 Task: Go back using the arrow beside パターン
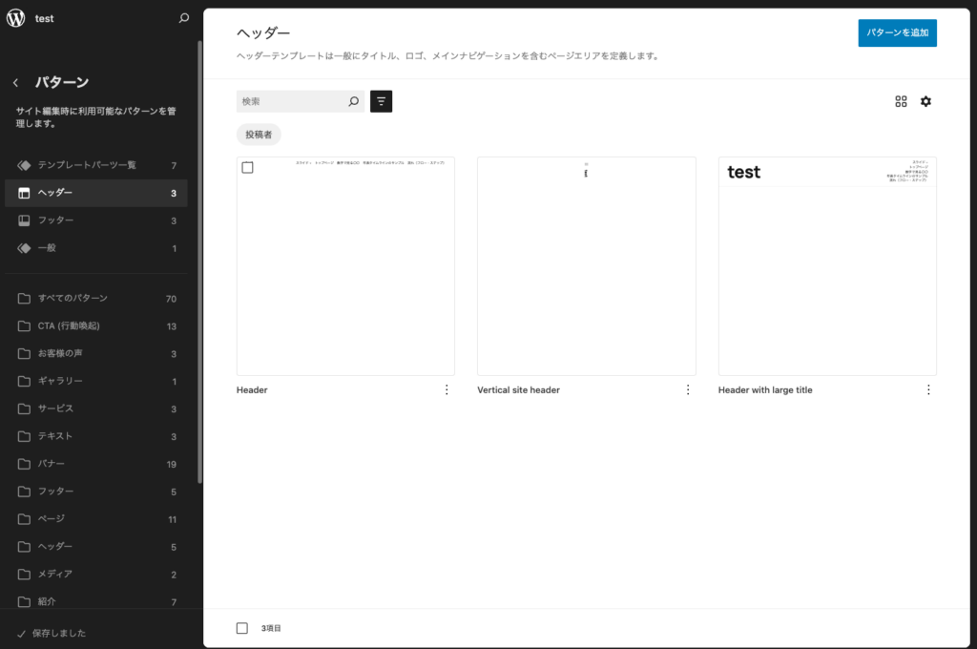tap(16, 83)
